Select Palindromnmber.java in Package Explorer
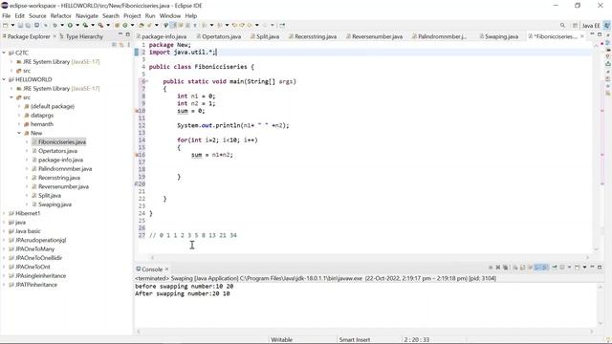 click(x=65, y=169)
